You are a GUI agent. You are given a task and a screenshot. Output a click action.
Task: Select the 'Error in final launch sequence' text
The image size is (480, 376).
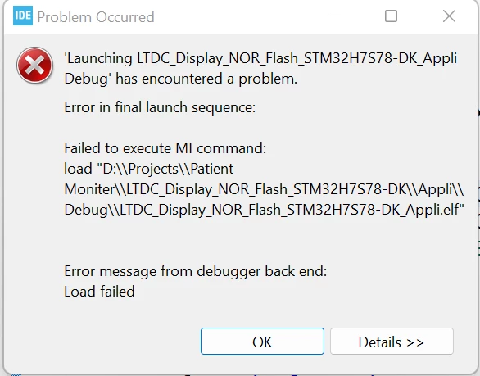[x=160, y=107]
